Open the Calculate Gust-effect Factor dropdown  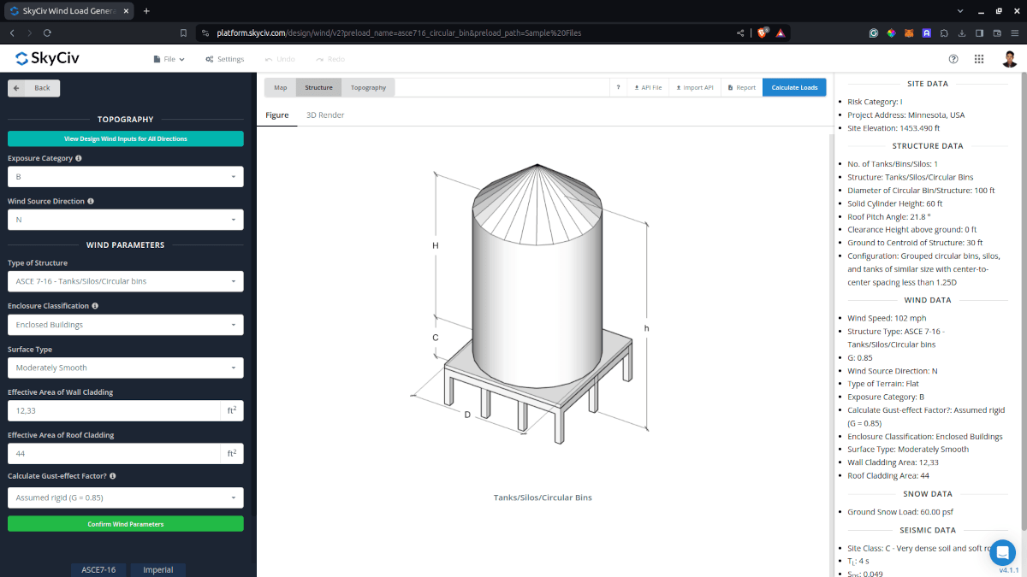pos(126,498)
